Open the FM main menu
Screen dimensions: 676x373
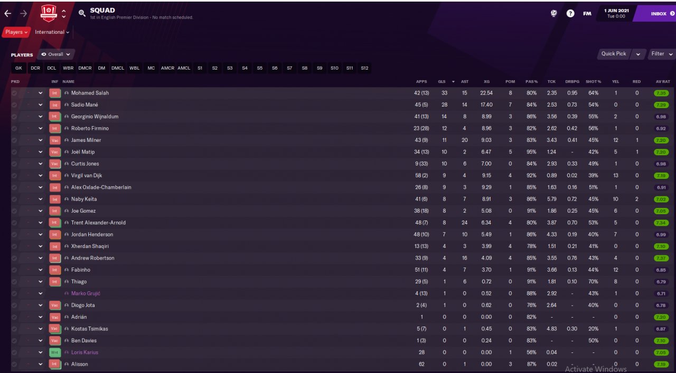pos(587,14)
